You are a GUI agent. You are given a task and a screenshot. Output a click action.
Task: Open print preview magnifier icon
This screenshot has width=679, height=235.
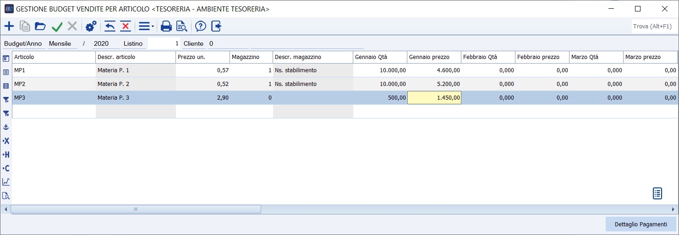point(182,27)
